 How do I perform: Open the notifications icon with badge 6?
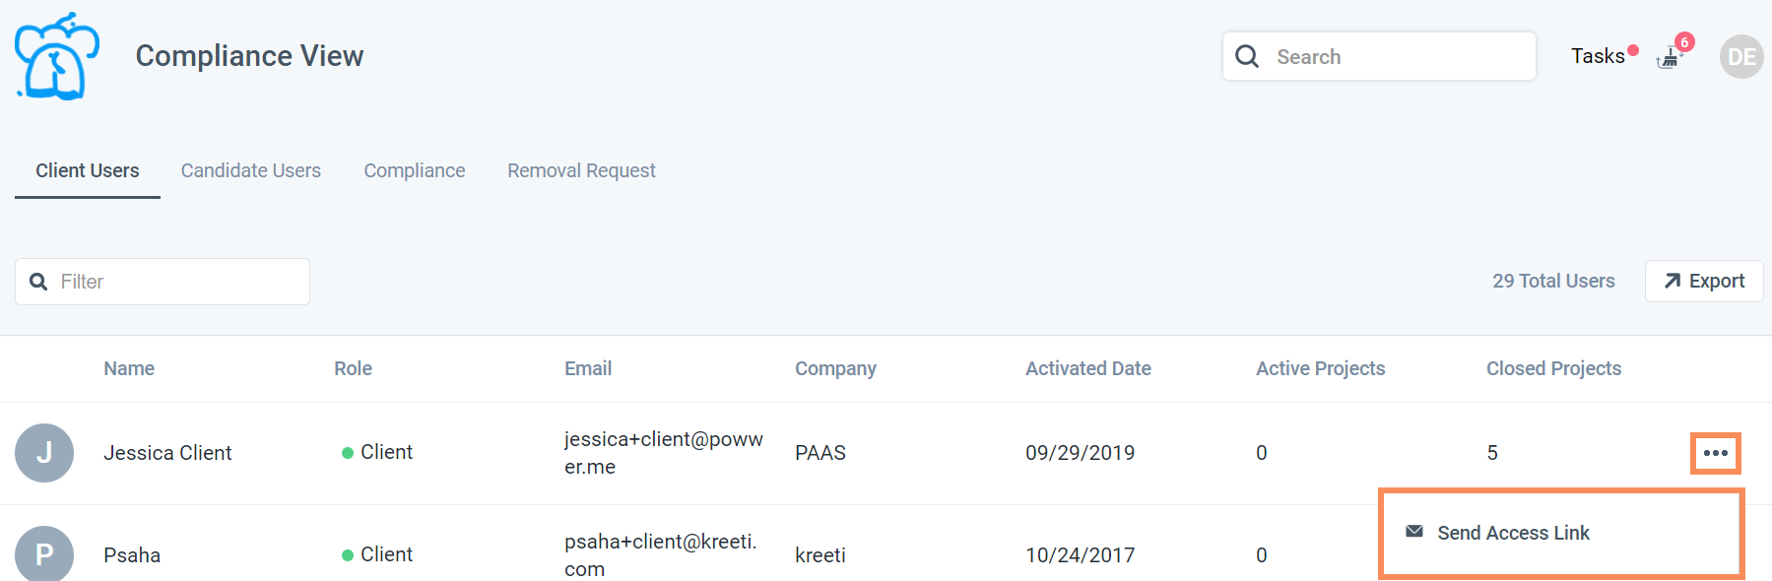coord(1671,56)
